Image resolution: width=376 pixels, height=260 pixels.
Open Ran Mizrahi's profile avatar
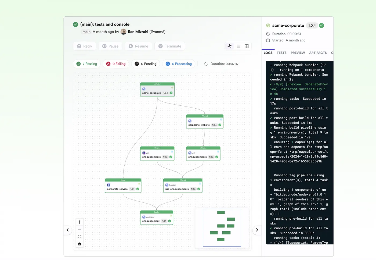click(123, 32)
